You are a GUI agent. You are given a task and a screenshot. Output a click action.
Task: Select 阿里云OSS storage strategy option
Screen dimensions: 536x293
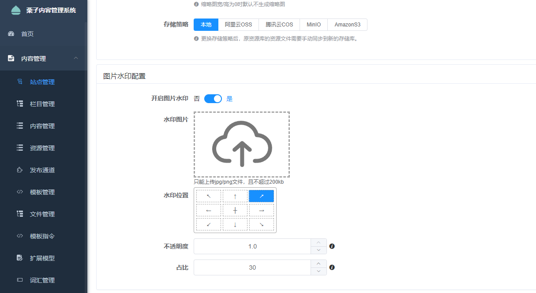(238, 25)
